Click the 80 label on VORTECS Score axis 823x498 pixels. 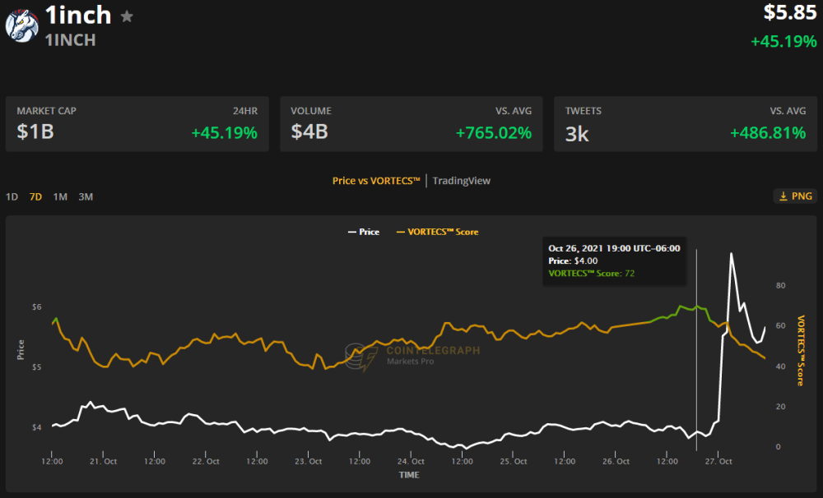(780, 285)
